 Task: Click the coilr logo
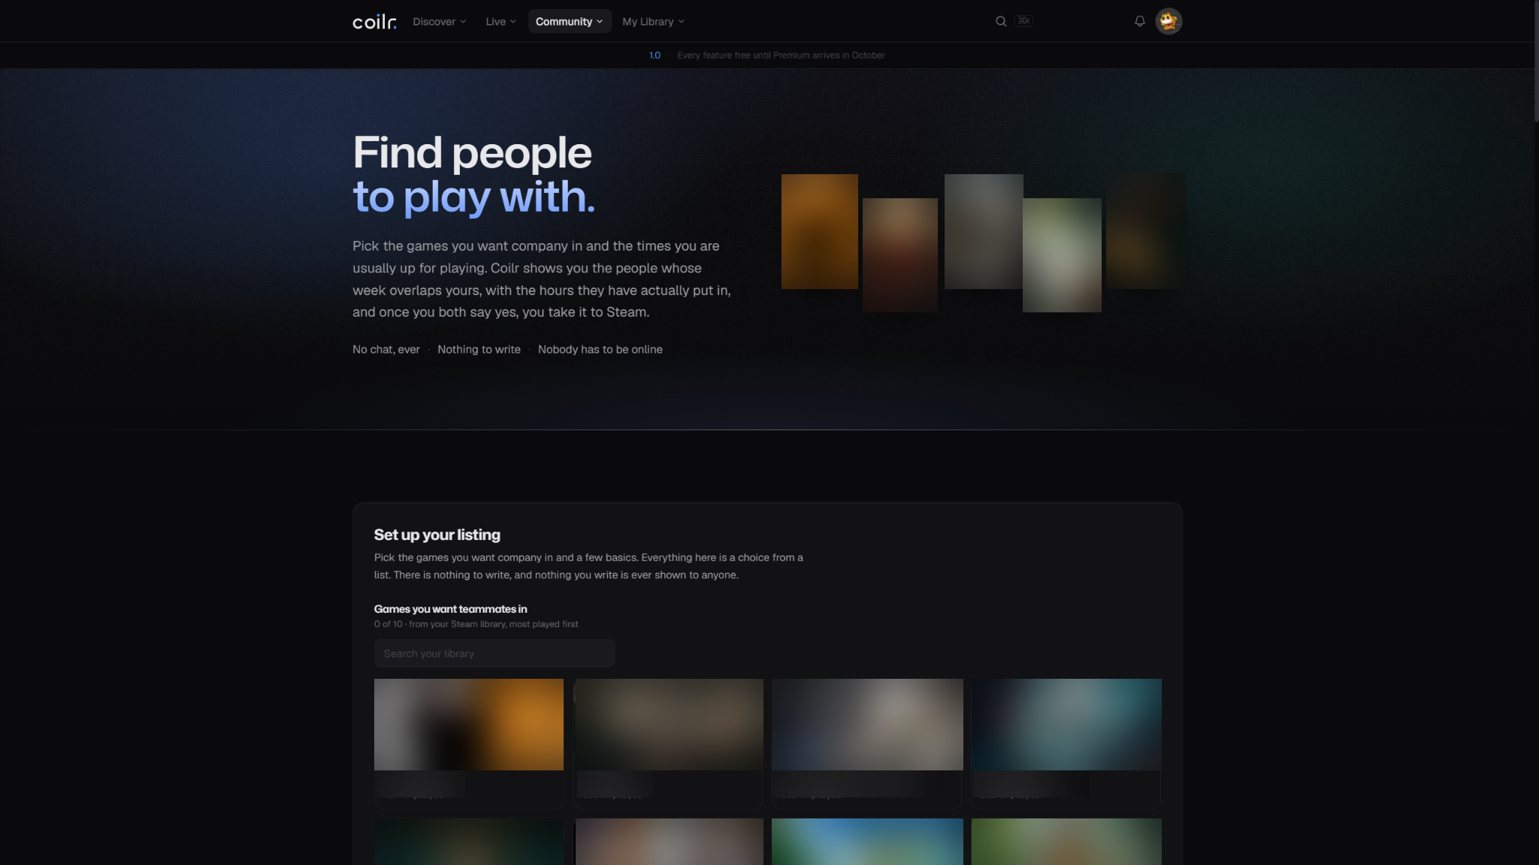coord(374,22)
